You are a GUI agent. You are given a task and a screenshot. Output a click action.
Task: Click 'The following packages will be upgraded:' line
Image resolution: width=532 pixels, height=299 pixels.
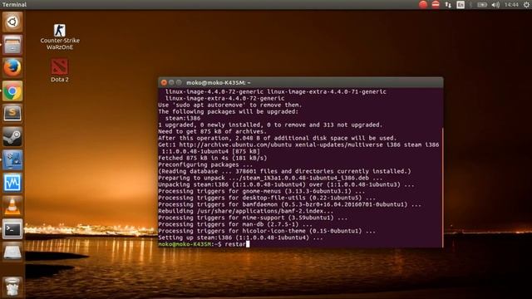[229, 111]
